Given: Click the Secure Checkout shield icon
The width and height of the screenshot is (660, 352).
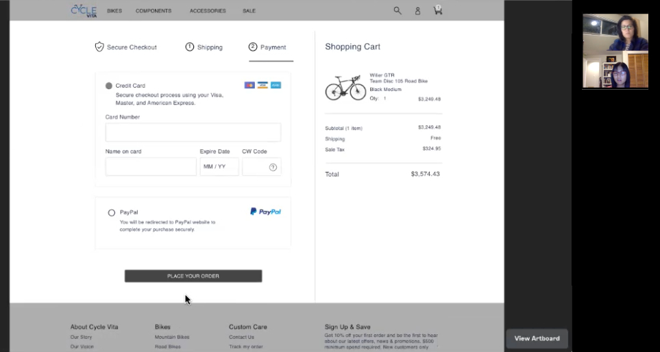Looking at the screenshot, I should (99, 47).
